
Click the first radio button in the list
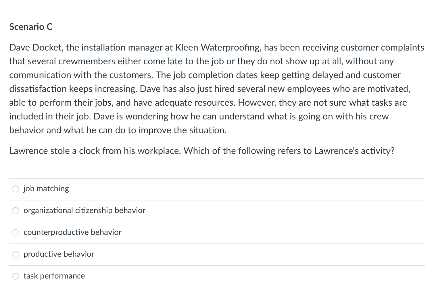[x=16, y=189]
